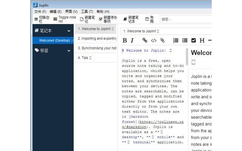Insert a checkbox list item
Image resolution: width=242 pixels, height=151 pixels.
(x=194, y=40)
